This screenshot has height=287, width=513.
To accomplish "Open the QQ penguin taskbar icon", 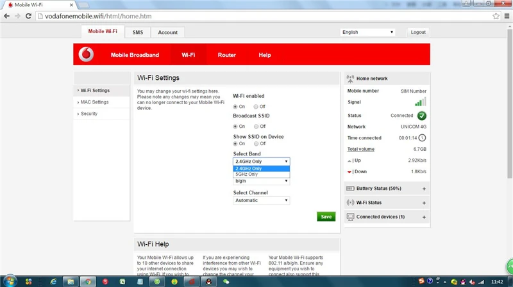I will point(209,281).
